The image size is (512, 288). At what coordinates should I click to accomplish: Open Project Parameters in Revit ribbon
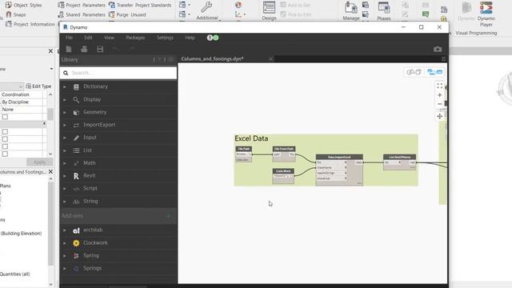click(82, 5)
